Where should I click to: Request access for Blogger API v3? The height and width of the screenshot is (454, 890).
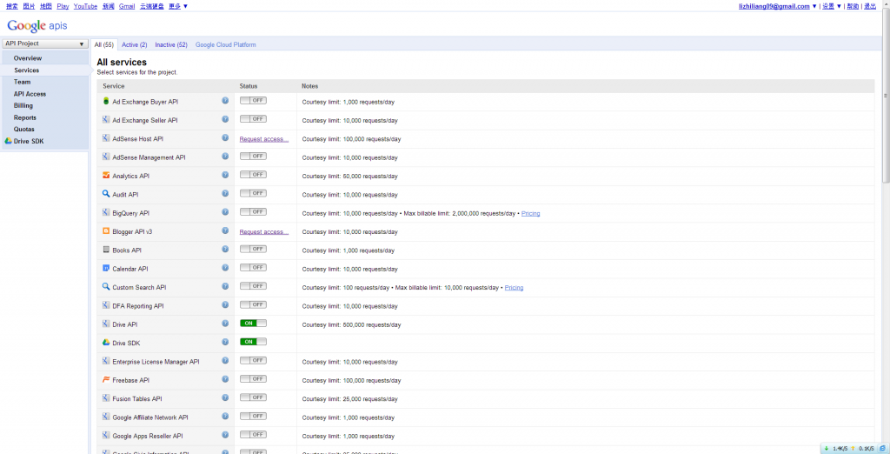point(264,232)
